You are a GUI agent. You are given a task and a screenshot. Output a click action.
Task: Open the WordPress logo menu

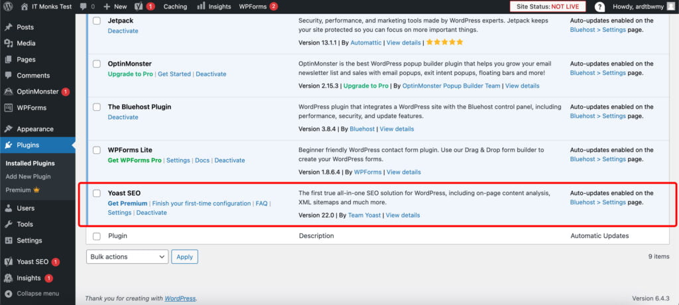pyautogui.click(x=9, y=7)
